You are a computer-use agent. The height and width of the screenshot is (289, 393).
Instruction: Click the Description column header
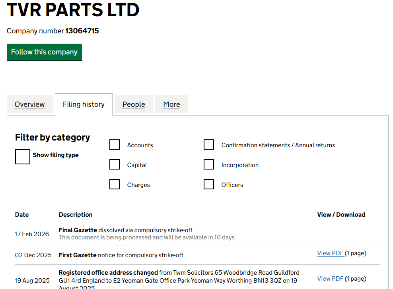pyautogui.click(x=76, y=215)
